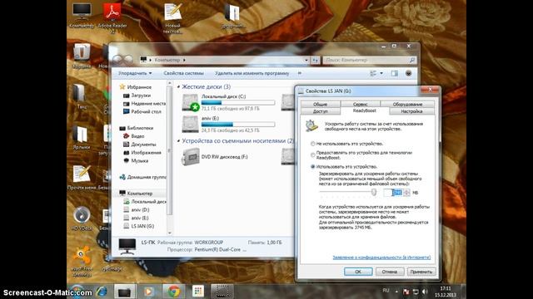This screenshot has height=299, width=533.
Task: Switch to the Оборудование tab
Action: (x=407, y=105)
